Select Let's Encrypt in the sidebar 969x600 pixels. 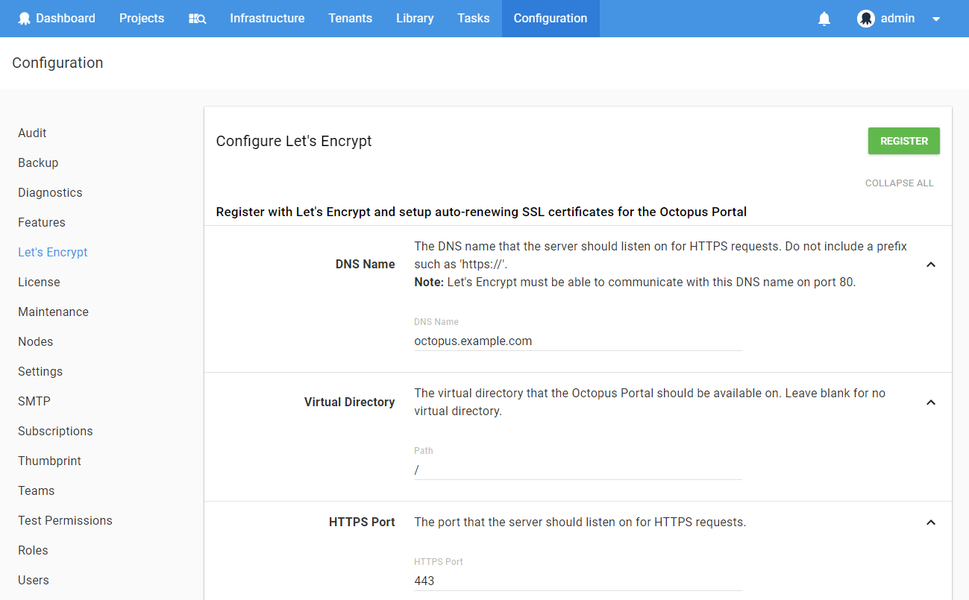point(53,252)
